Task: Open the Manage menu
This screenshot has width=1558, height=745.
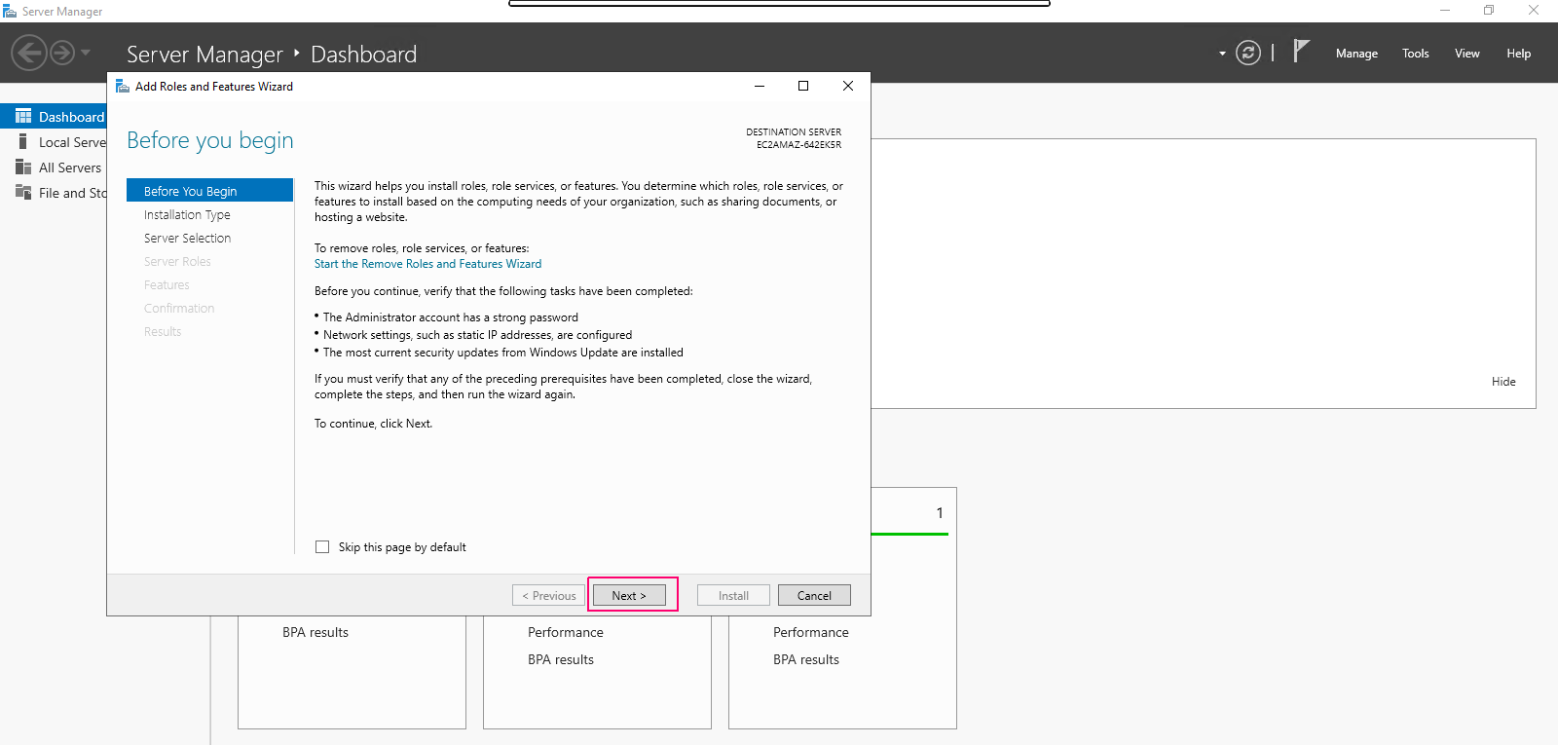Action: coord(1356,54)
